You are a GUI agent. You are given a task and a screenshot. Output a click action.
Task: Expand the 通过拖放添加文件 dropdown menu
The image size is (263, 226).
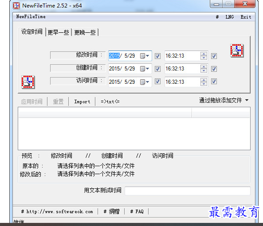click(247, 100)
